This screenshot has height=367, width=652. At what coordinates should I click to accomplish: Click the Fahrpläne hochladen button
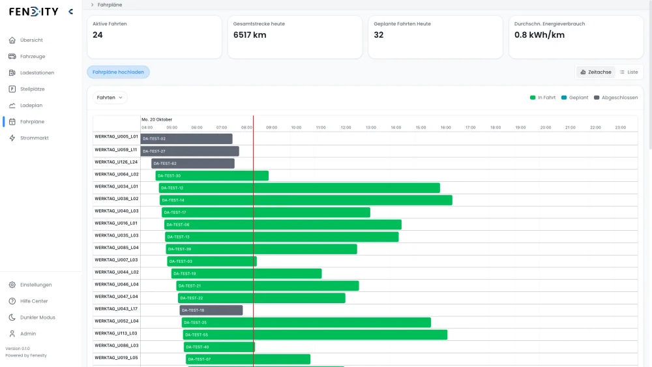118,72
